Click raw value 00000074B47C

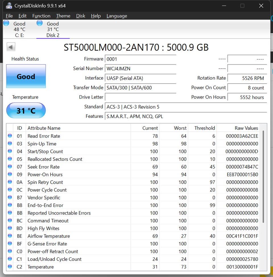(242, 167)
